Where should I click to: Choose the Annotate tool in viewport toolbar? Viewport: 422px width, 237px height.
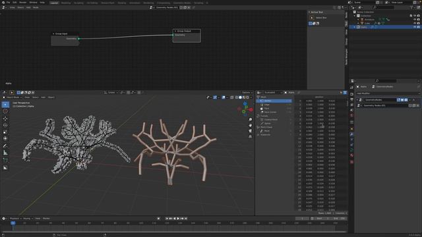click(5, 146)
